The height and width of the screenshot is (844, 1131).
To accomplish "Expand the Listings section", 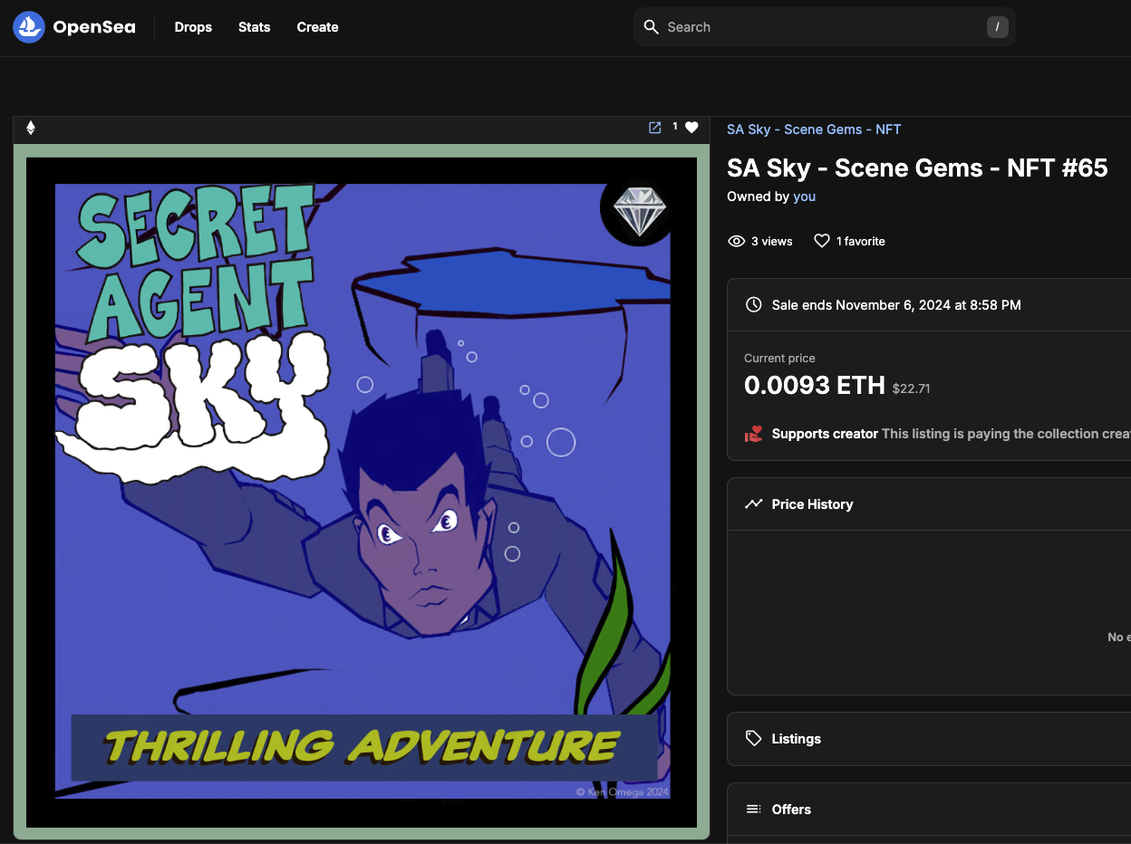I will (x=929, y=739).
